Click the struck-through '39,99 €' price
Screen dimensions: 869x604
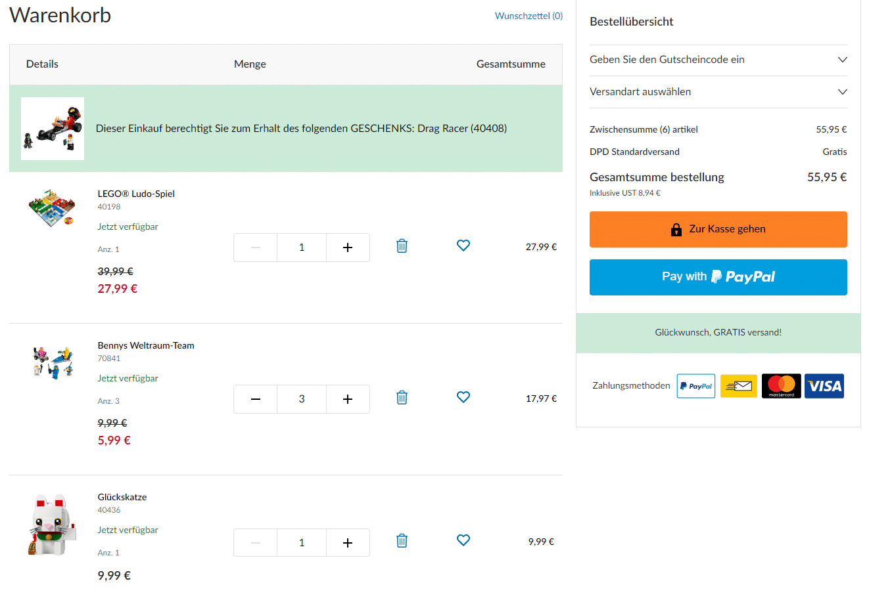(116, 271)
